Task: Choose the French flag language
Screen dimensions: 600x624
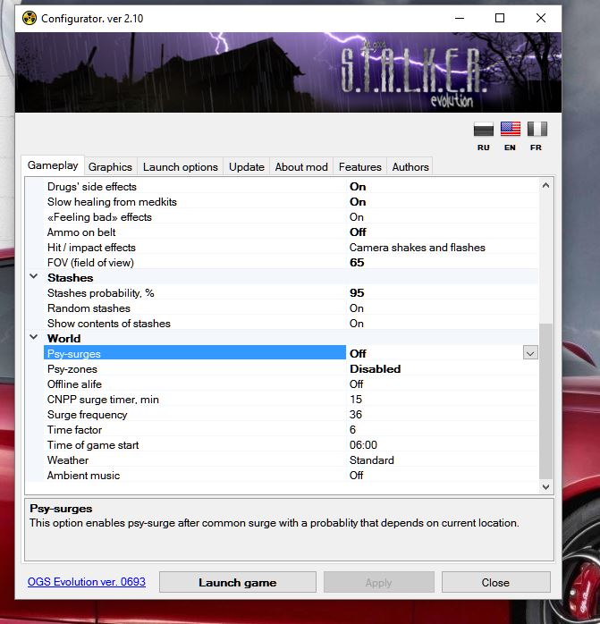Action: coord(537,130)
